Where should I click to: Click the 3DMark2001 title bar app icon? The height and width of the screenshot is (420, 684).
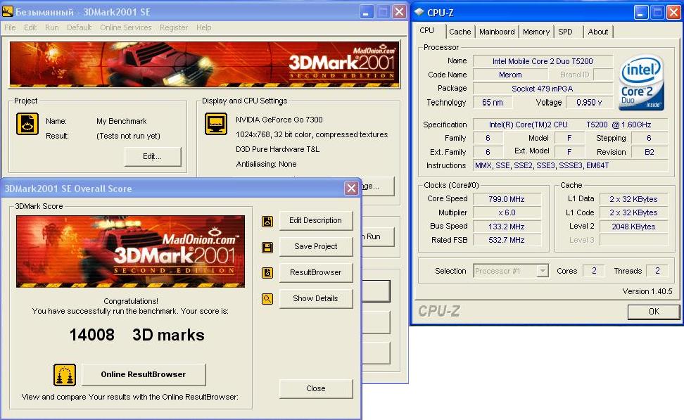tap(8, 12)
